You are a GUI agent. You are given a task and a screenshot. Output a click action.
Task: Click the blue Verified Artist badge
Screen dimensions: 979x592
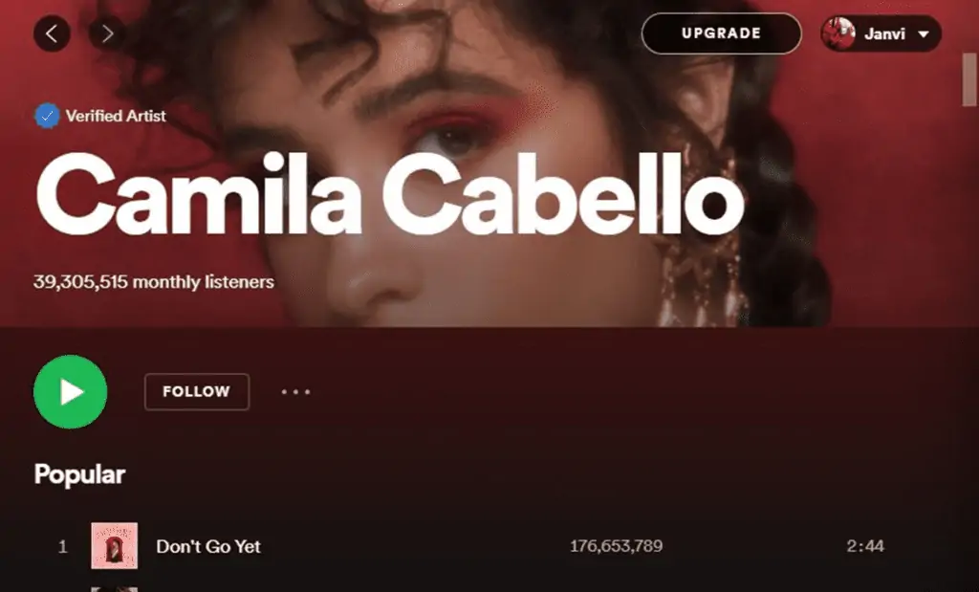click(47, 116)
